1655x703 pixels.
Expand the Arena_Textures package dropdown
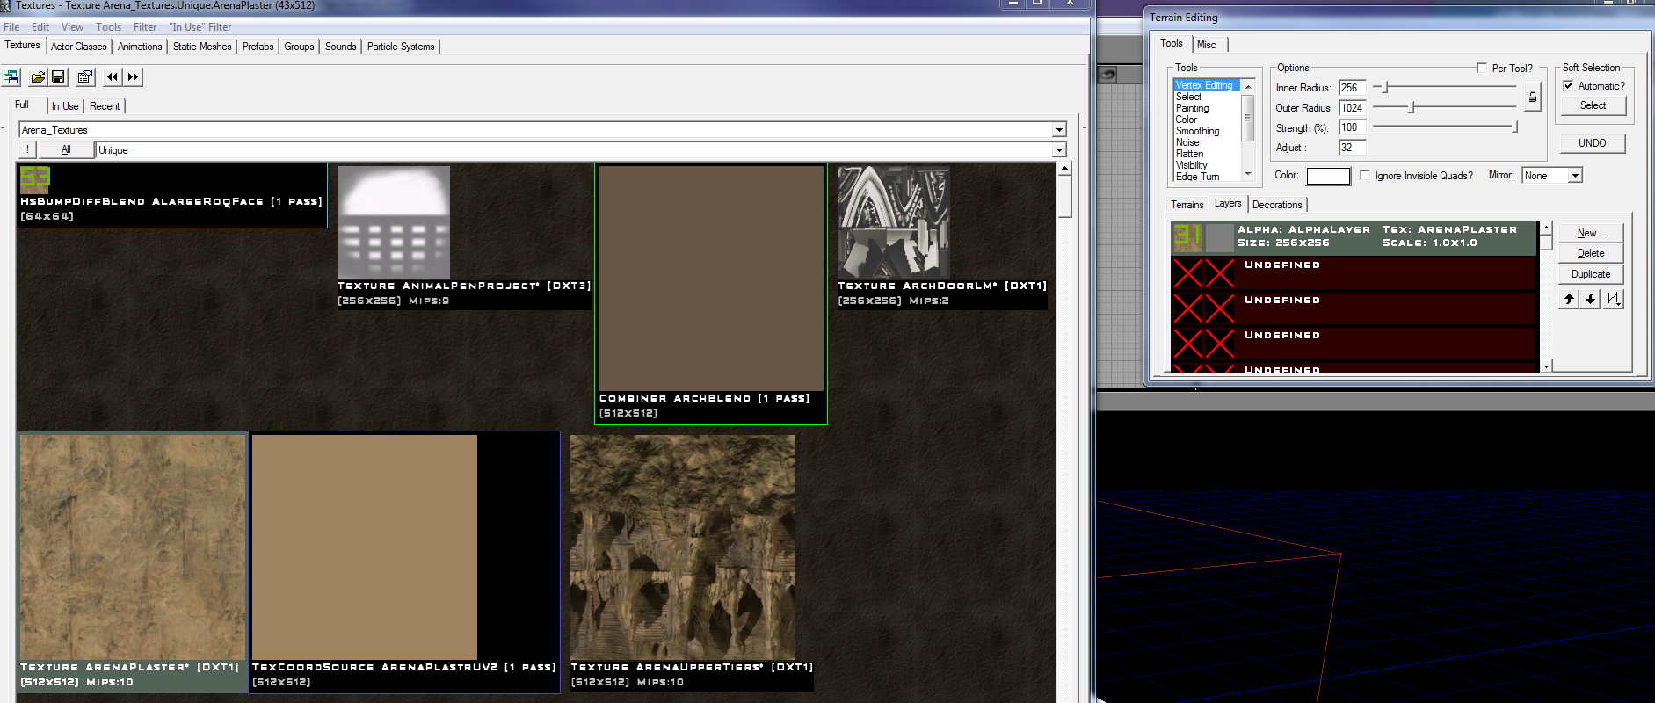point(1059,130)
